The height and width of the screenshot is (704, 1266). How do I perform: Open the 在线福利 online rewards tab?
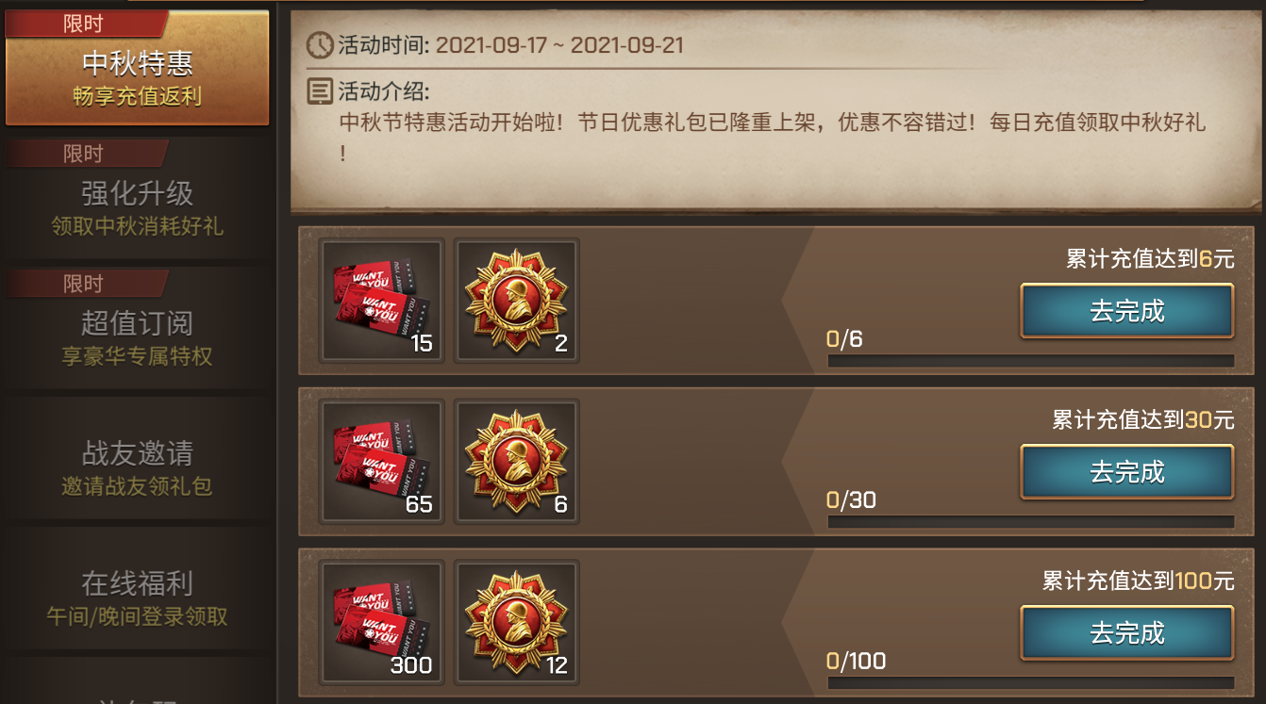tap(138, 588)
